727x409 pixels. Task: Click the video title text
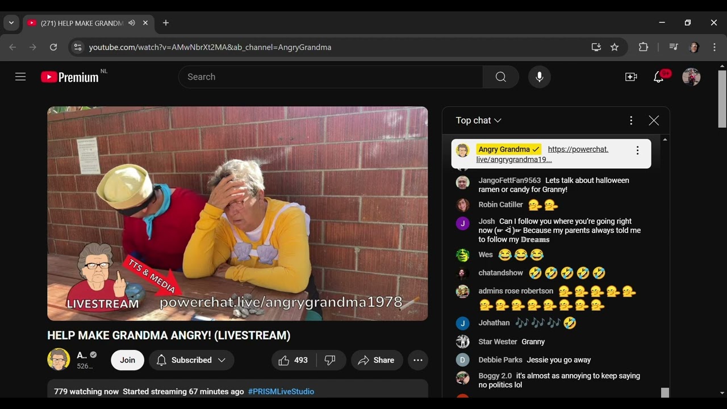coord(169,335)
